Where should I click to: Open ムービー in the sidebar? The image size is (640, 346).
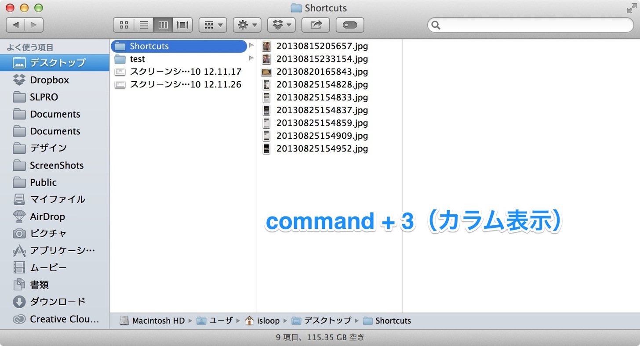[x=55, y=267]
